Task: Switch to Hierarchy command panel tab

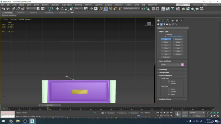Action: click(167, 21)
